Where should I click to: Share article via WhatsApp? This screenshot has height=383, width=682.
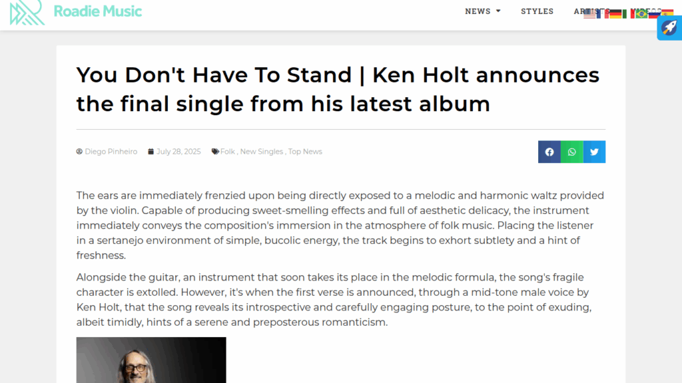click(x=572, y=152)
